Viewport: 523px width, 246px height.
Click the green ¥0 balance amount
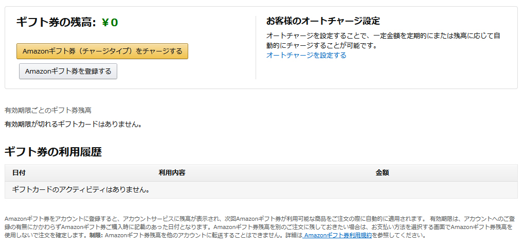(x=110, y=22)
